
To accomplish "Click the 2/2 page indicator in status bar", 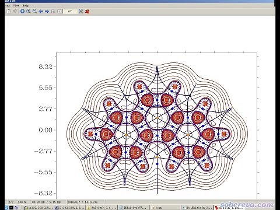I will coord(11,202).
